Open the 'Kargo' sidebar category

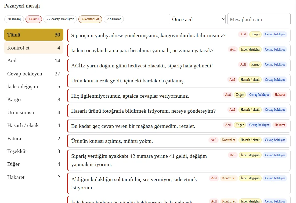pyautogui.click(x=34, y=99)
